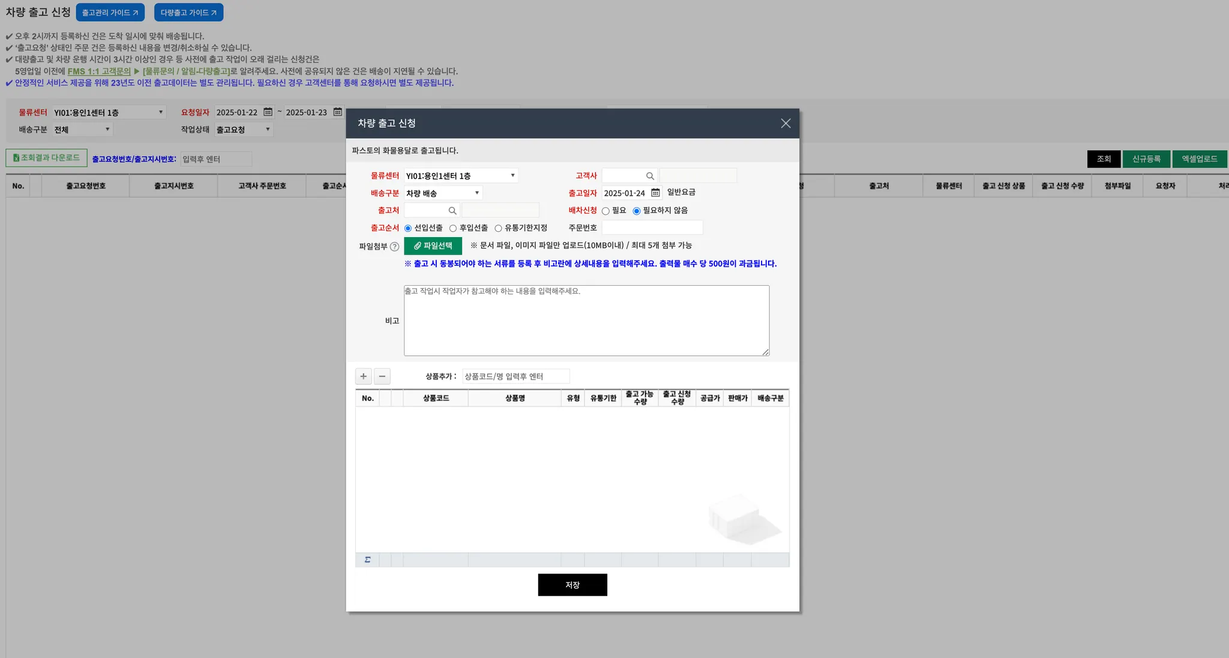Click the green 파일선택 button
Viewport: 1229px width, 658px height.
tap(433, 246)
